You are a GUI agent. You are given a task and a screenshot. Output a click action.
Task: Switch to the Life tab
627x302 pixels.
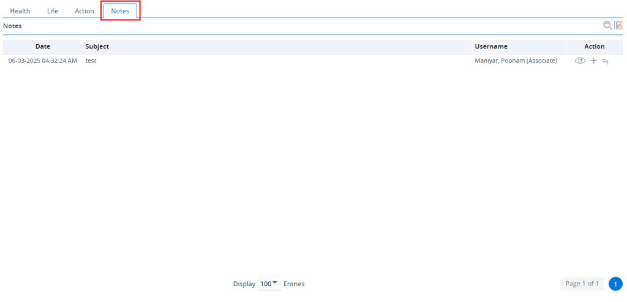click(x=53, y=11)
